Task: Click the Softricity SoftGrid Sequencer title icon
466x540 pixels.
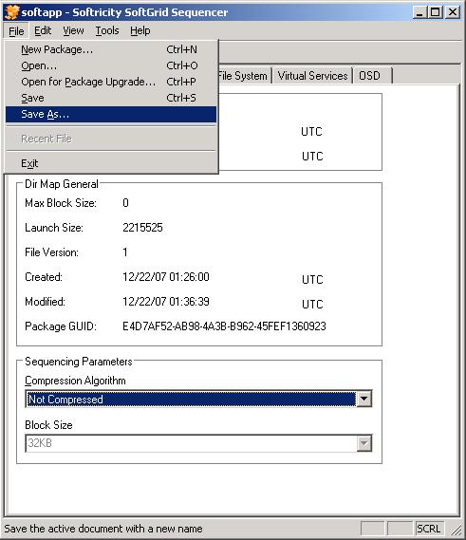Action: pos(11,12)
